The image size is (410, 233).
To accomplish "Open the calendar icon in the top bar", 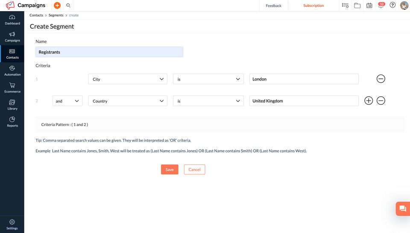I will point(369,6).
